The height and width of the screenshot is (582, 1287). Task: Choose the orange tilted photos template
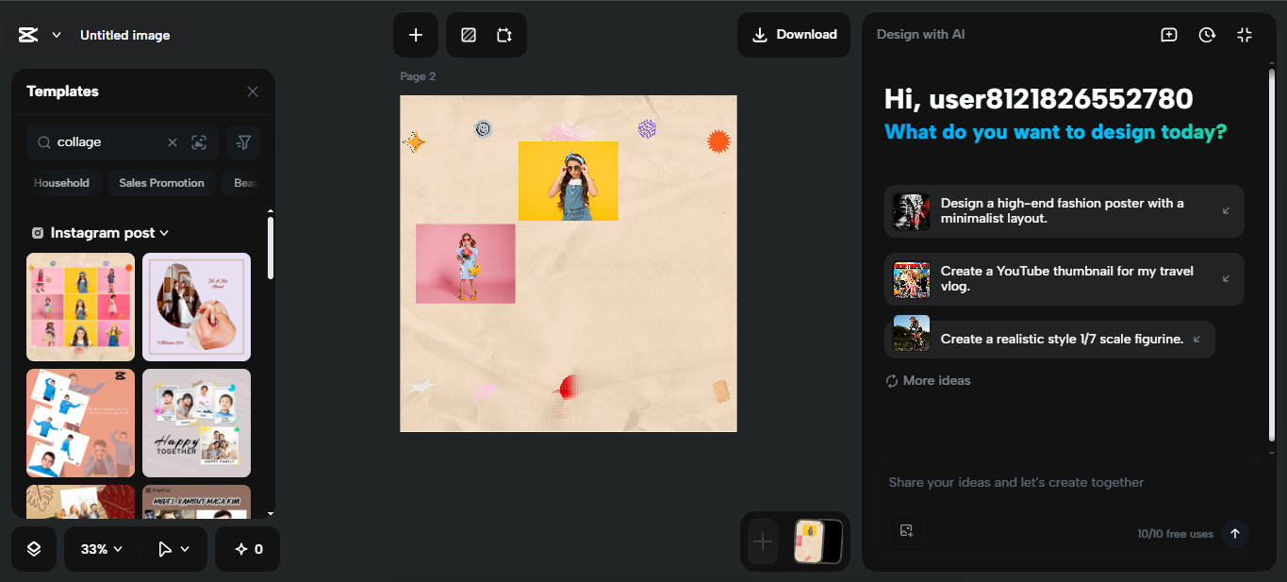(x=80, y=423)
